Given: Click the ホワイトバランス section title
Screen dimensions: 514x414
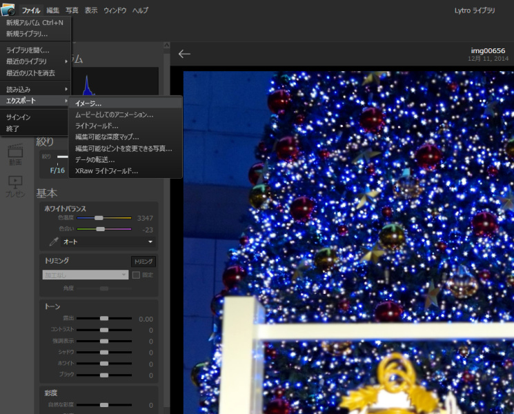Looking at the screenshot, I should (66, 208).
